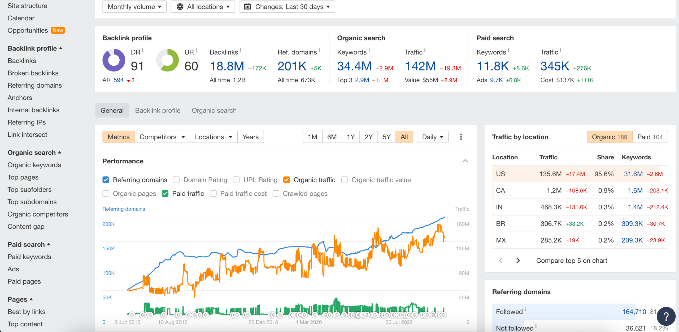
Task: Collapse the Organic search sidebar section
Action: 34,152
